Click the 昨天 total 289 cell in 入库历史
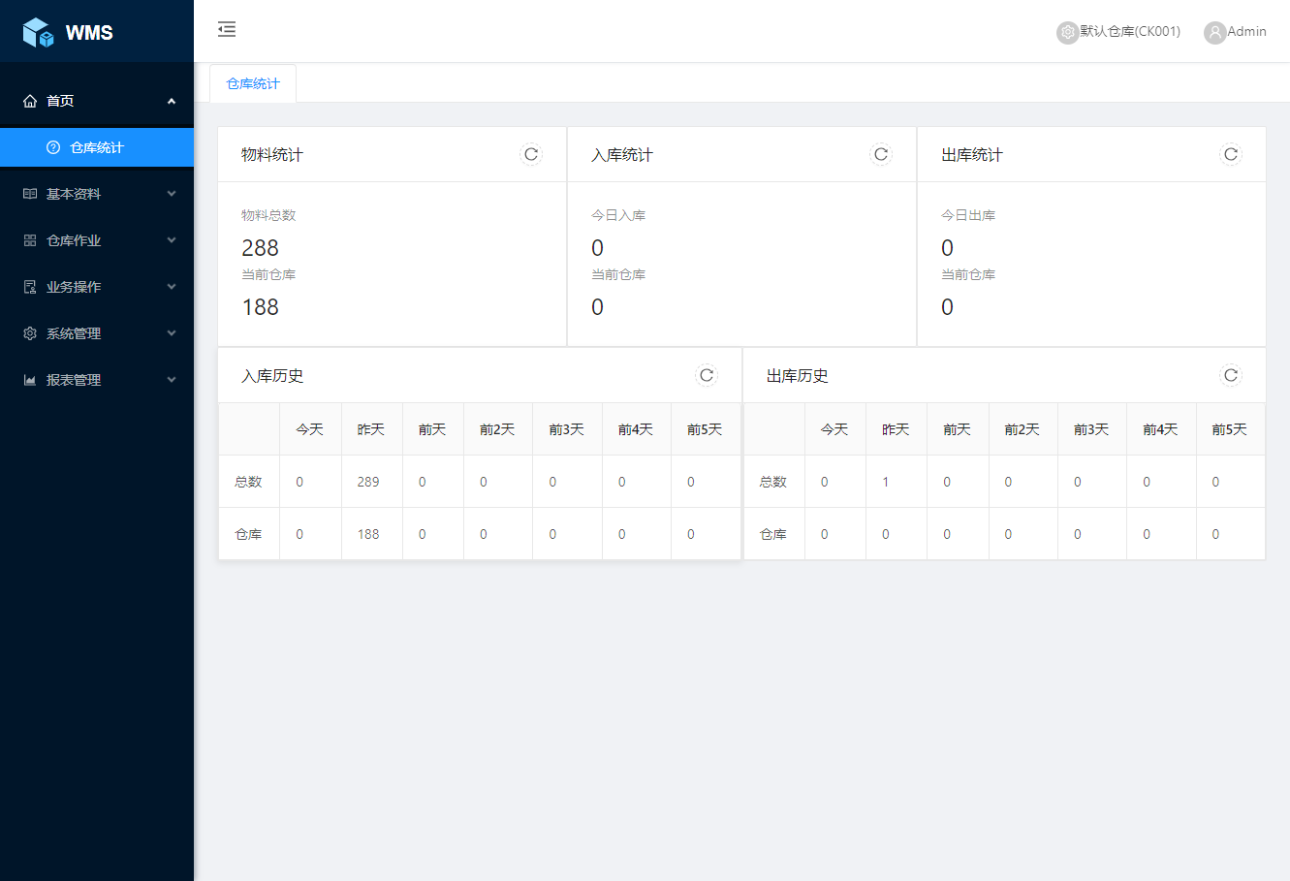 coord(368,482)
